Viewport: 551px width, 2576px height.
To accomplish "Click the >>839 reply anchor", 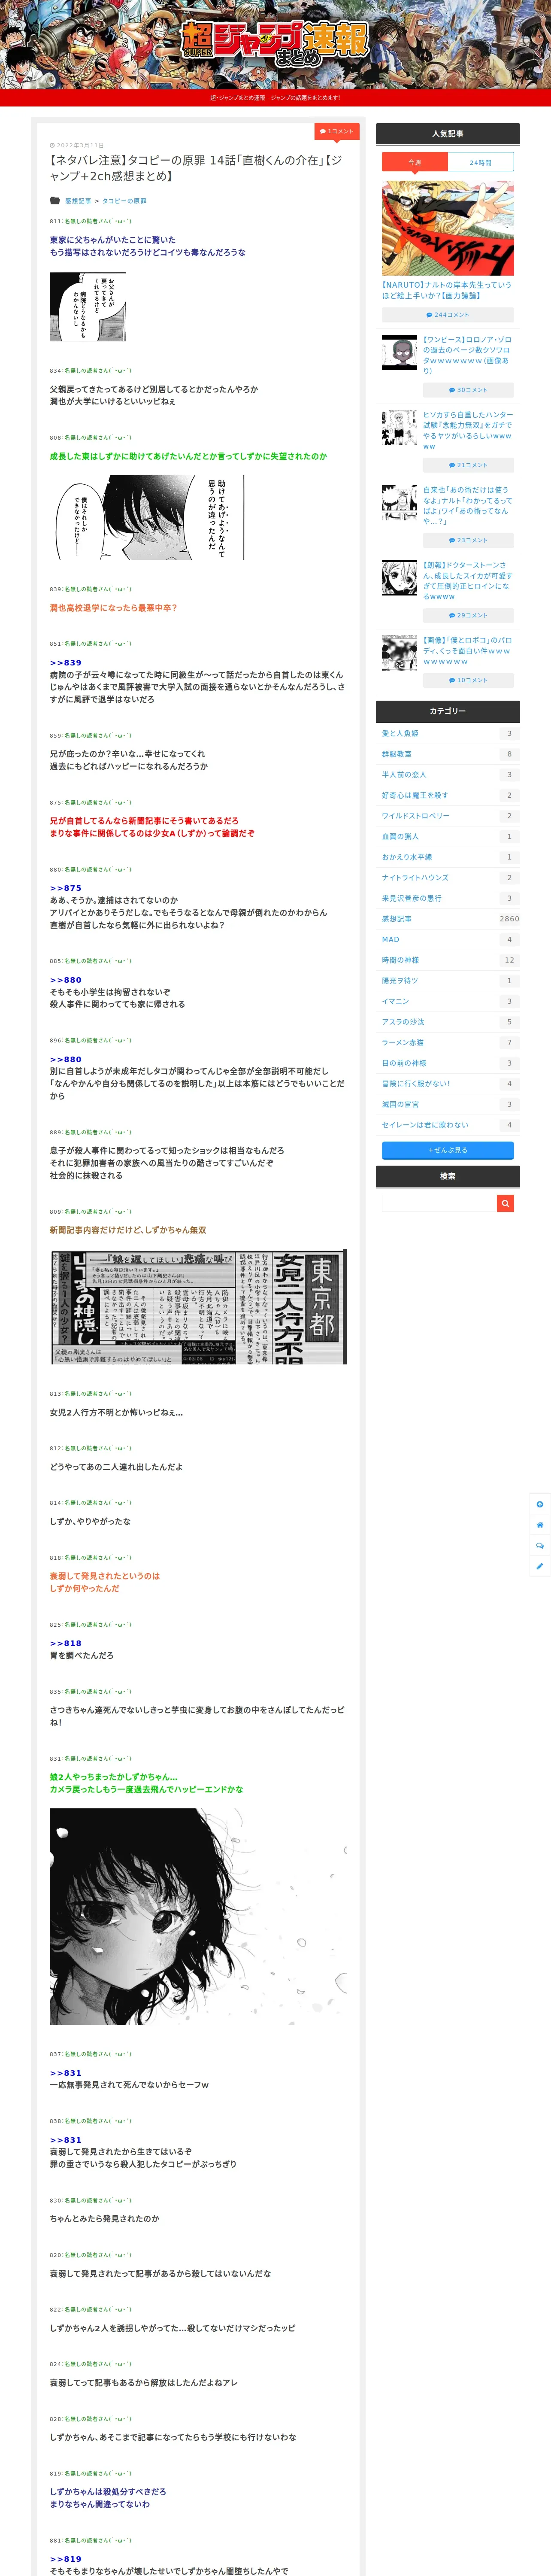I will [x=66, y=663].
